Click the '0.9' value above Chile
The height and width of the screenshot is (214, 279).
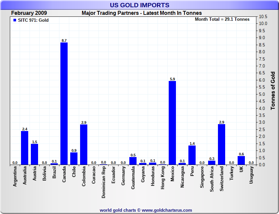pyautogui.click(x=74, y=150)
